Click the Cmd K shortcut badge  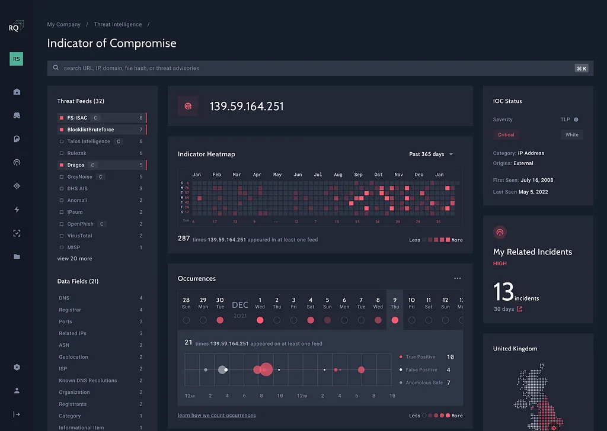coord(582,69)
